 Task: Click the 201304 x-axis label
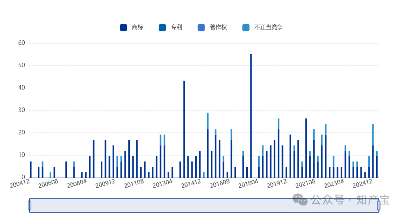click(162, 184)
